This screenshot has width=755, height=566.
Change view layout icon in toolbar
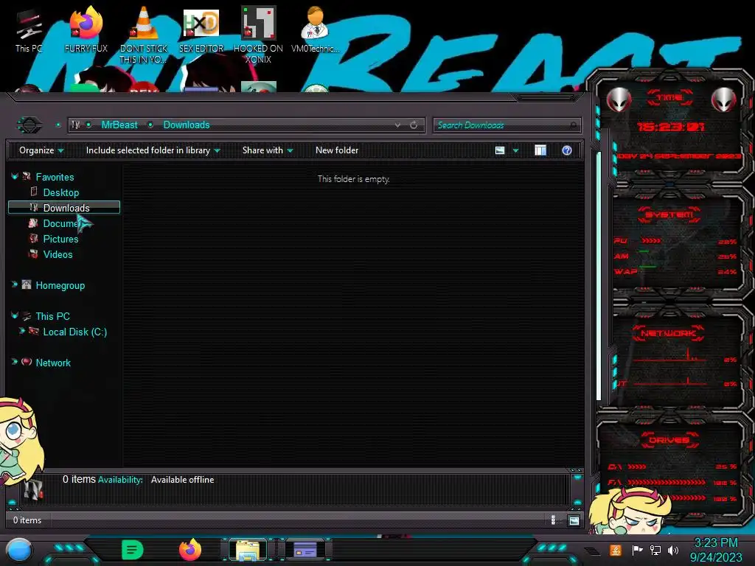pyautogui.click(x=500, y=150)
